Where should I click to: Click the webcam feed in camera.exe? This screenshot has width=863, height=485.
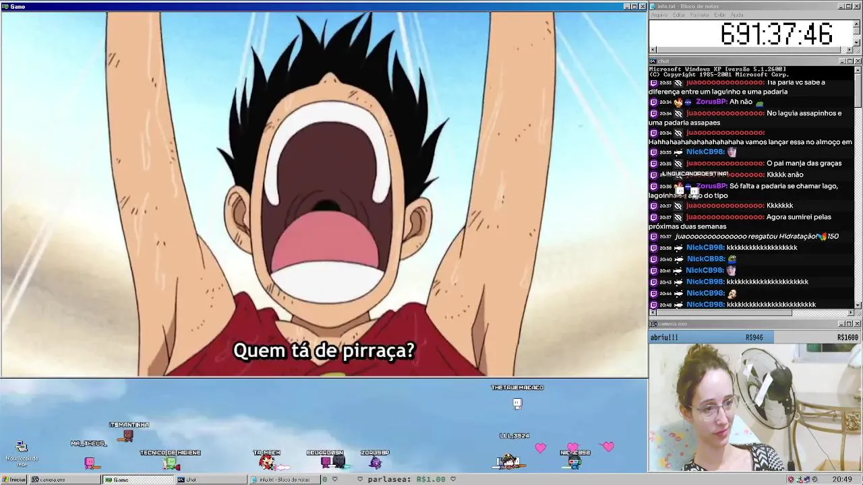(755, 407)
